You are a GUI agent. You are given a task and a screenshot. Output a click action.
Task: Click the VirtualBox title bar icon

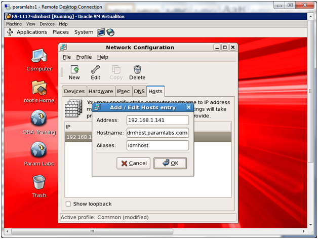coord(8,16)
